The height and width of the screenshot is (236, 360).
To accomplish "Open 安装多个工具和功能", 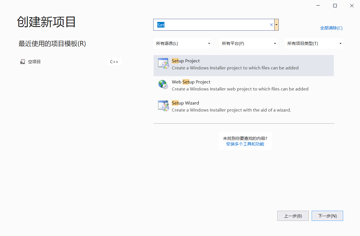I will (x=245, y=144).
